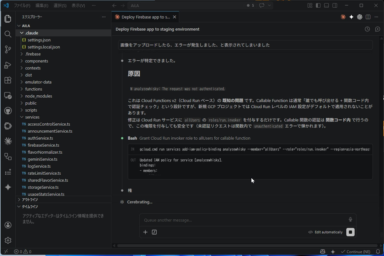Expand the .firebase folder

22,54
